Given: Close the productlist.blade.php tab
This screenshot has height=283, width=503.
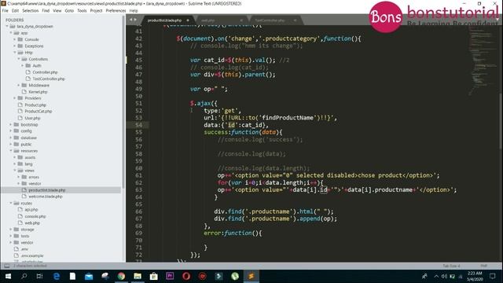Looking at the screenshot, I should [188, 20].
